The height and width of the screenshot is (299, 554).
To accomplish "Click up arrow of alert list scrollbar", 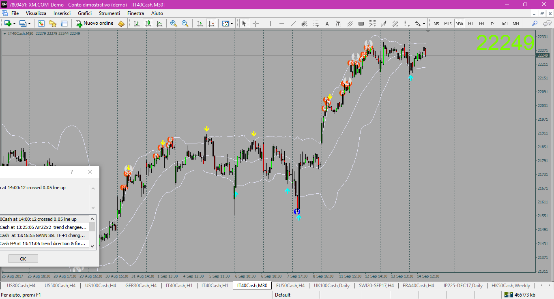I will 92,219.
